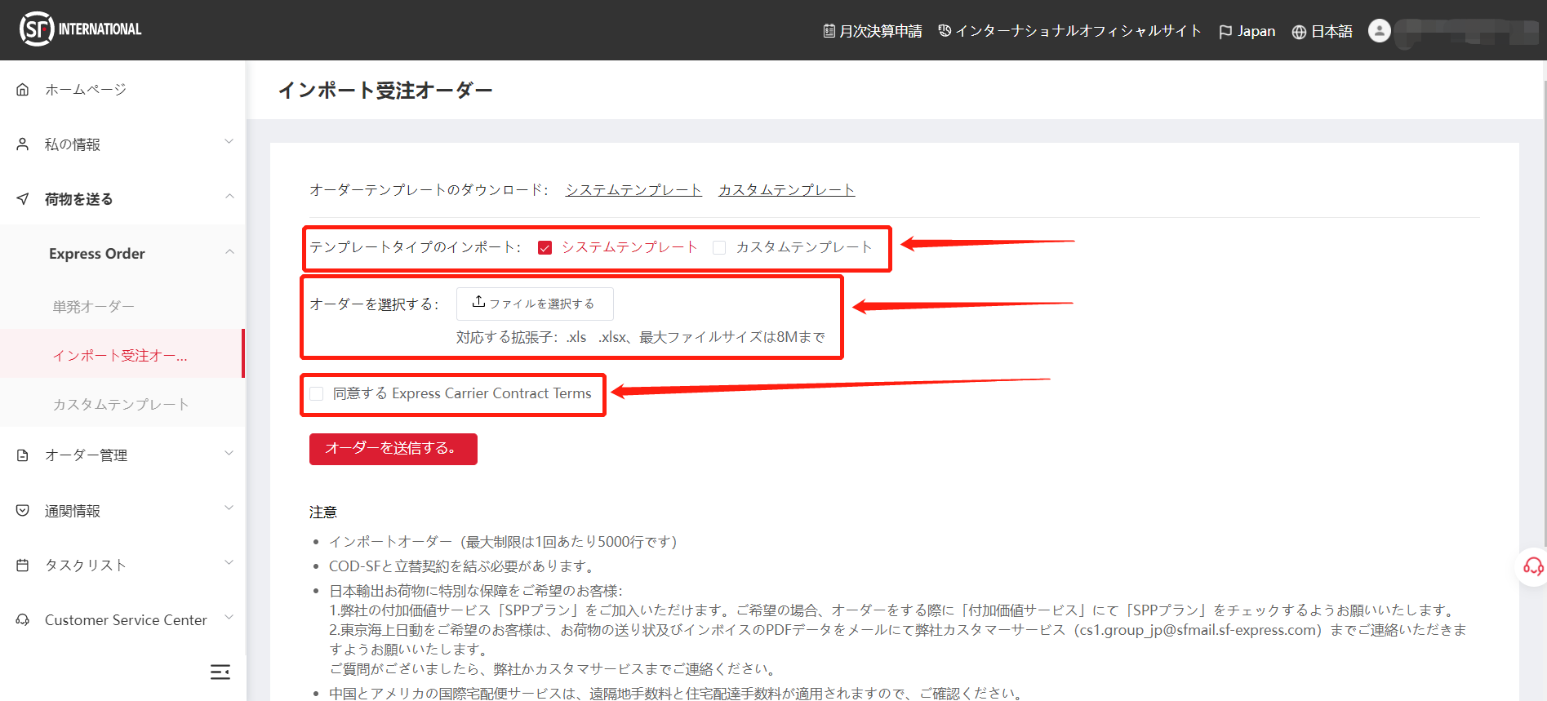Agree to Express Carrier Contract Terms checkbox
This screenshot has height=701, width=1547.
pos(317,394)
